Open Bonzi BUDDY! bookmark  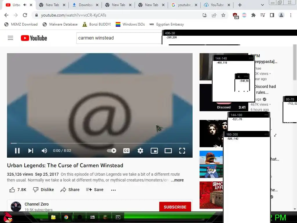pyautogui.click(x=97, y=24)
